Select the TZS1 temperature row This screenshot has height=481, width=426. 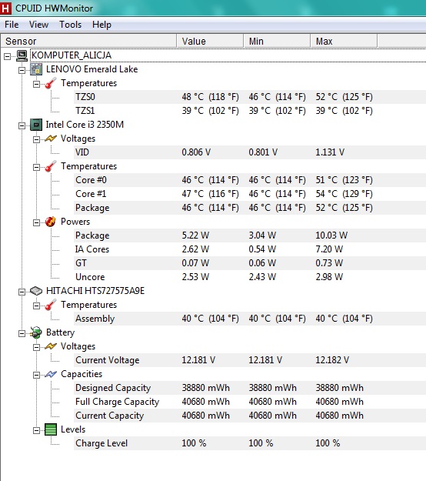point(249,111)
